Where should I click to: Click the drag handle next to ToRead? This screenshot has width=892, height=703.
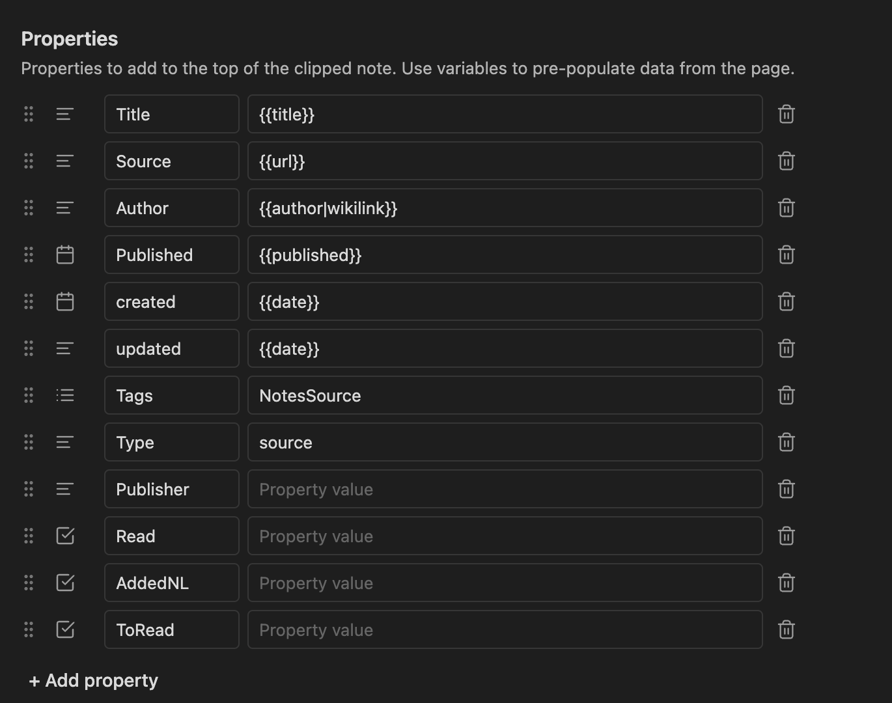[28, 629]
